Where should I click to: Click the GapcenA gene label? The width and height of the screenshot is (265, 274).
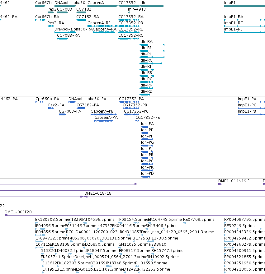96,3
